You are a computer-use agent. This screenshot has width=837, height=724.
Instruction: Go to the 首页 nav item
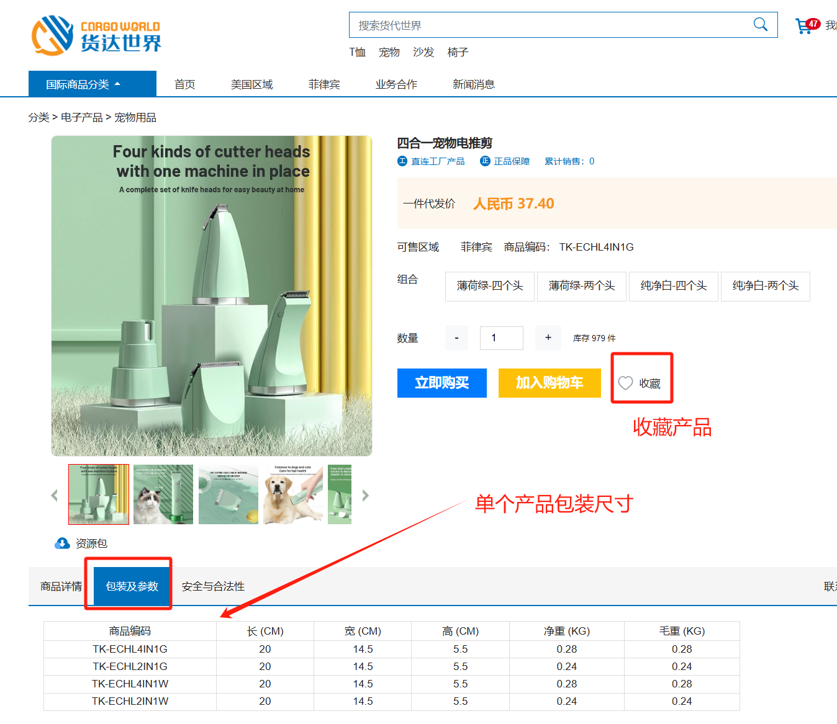click(x=184, y=84)
